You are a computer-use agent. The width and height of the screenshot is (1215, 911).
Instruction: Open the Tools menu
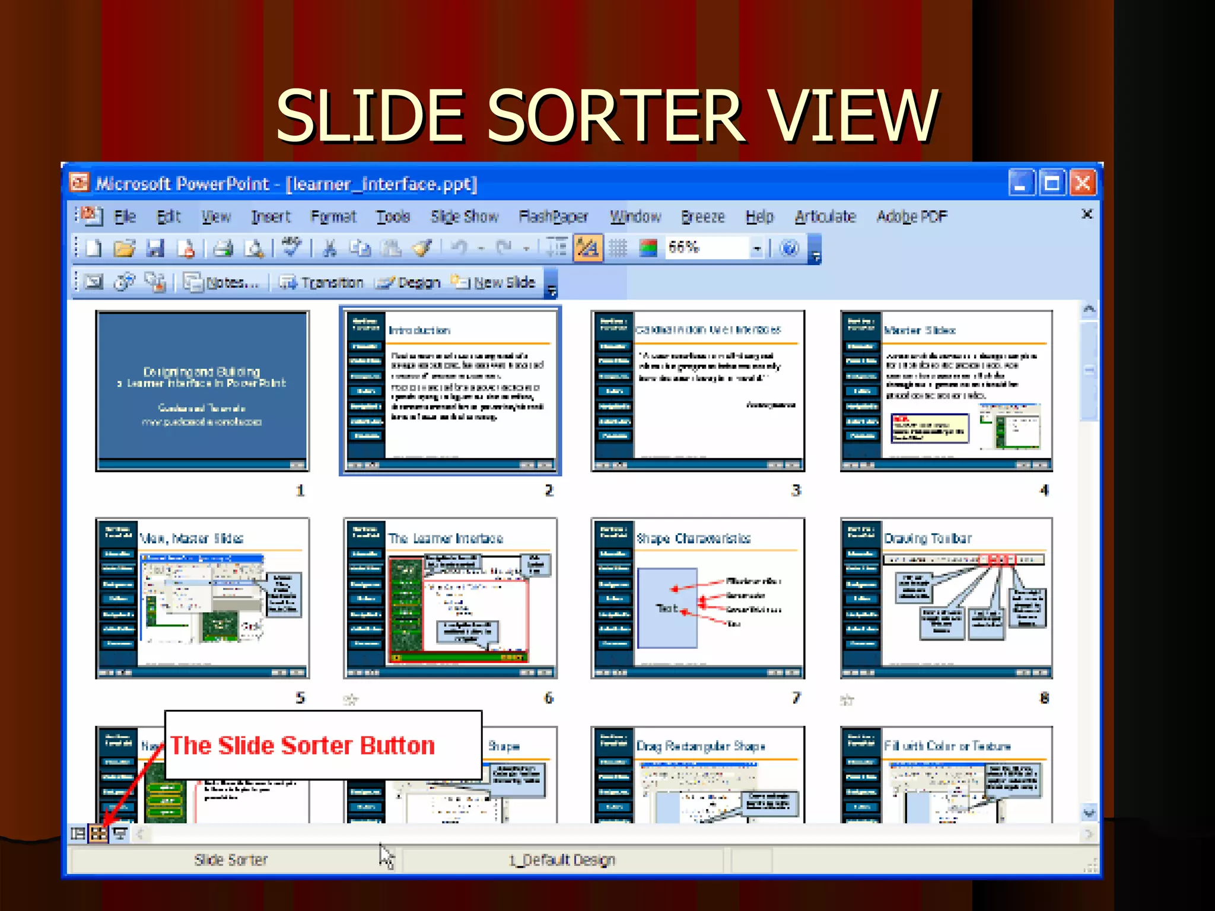393,216
